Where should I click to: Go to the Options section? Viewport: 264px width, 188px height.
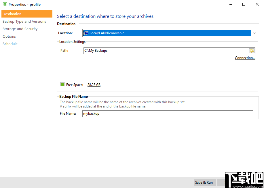[x=9, y=36]
